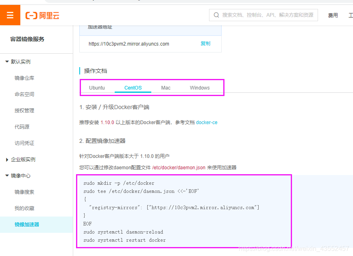353x256 pixels.
Task: Click the 'sudo systemctl restart docker' line
Action: (x=124, y=240)
